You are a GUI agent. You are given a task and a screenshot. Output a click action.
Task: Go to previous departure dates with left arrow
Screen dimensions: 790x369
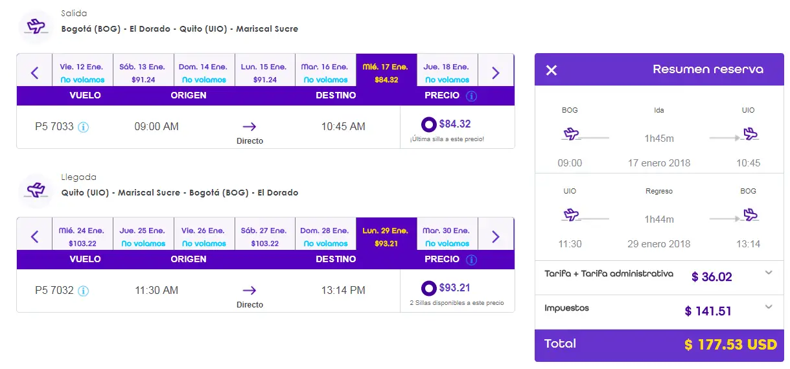pos(35,73)
